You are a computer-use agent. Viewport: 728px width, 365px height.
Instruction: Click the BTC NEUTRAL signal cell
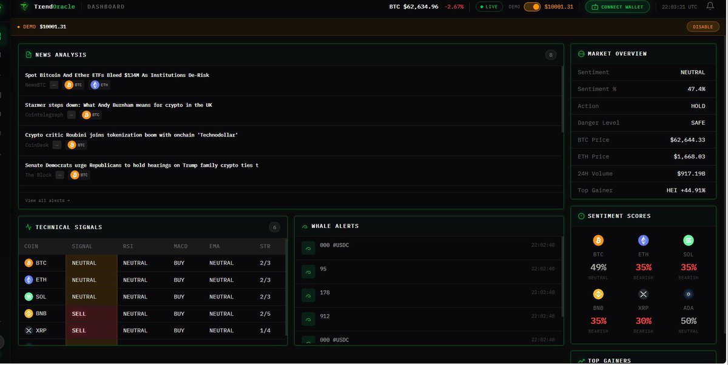pyautogui.click(x=92, y=263)
